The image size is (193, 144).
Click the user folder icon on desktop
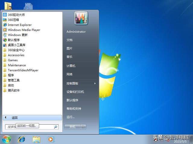[x=8, y=6]
